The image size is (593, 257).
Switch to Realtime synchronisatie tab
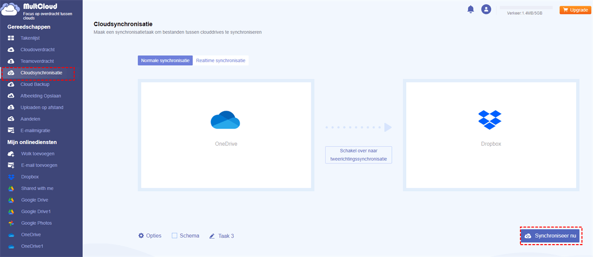[220, 60]
